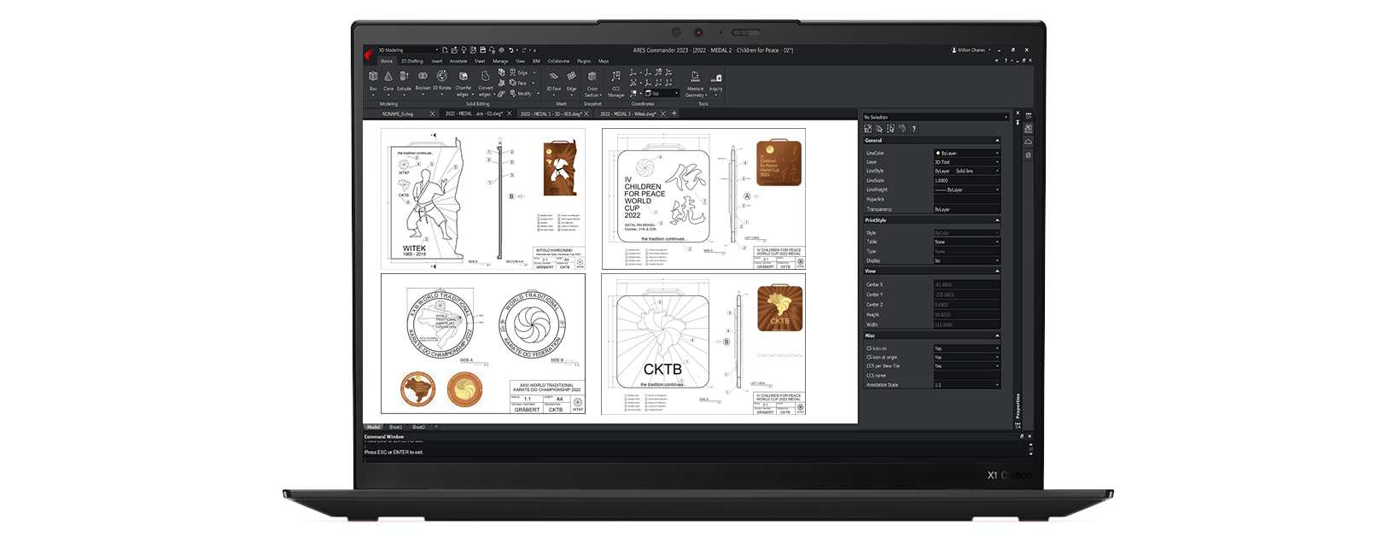This screenshot has height=543, width=1400.
Task: Open the 2D Drafting ribbon tab
Action: pos(412,61)
